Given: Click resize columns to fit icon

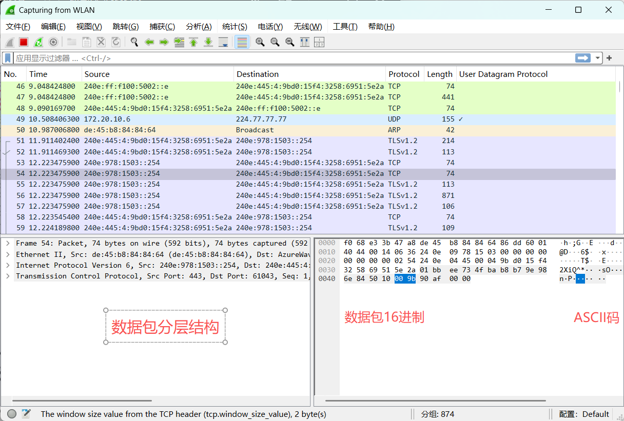Looking at the screenshot, I should click(x=304, y=42).
